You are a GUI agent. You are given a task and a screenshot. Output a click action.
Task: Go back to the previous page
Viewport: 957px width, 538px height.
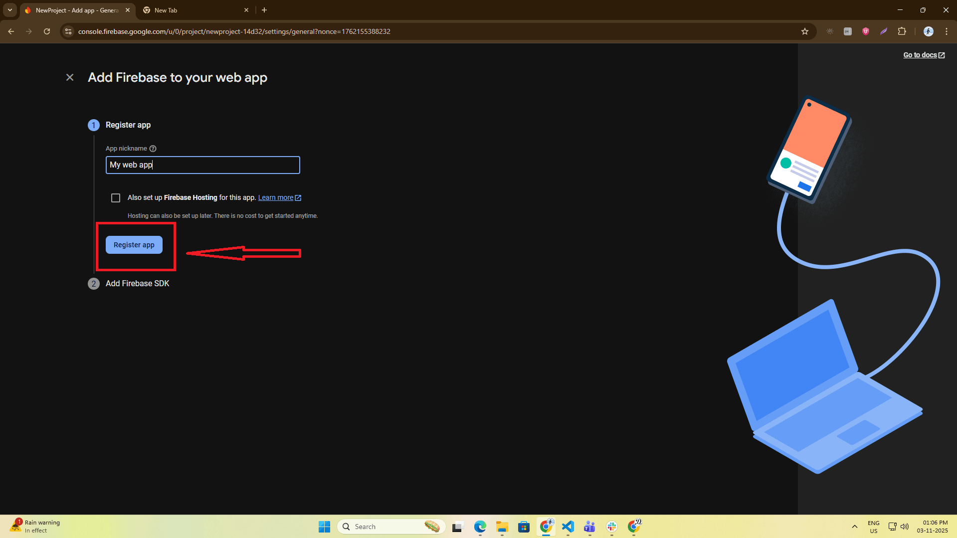pyautogui.click(x=11, y=31)
